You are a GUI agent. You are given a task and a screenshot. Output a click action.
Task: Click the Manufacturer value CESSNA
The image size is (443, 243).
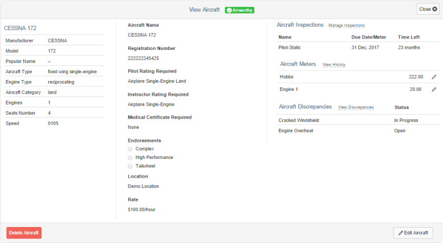[x=57, y=41]
